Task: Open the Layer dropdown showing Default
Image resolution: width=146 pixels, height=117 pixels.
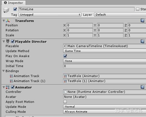Action: pos(120,15)
